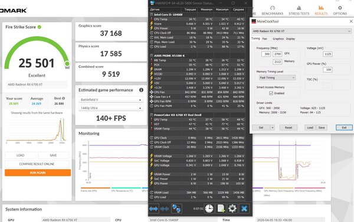Click the 3DMark SAVE result button
This screenshot has width=354, height=222.
click(x=53, y=155)
